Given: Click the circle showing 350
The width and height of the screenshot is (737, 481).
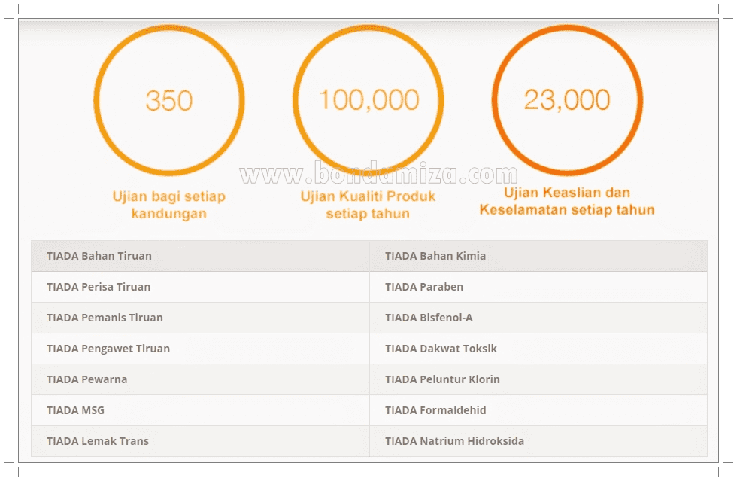Looking at the screenshot, I should tap(168, 100).
